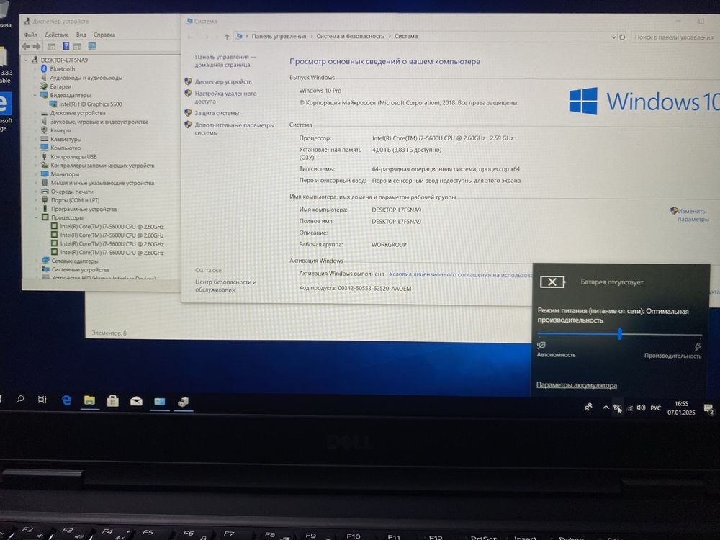Open volume control in system tray
The width and height of the screenshot is (720, 540).
642,408
